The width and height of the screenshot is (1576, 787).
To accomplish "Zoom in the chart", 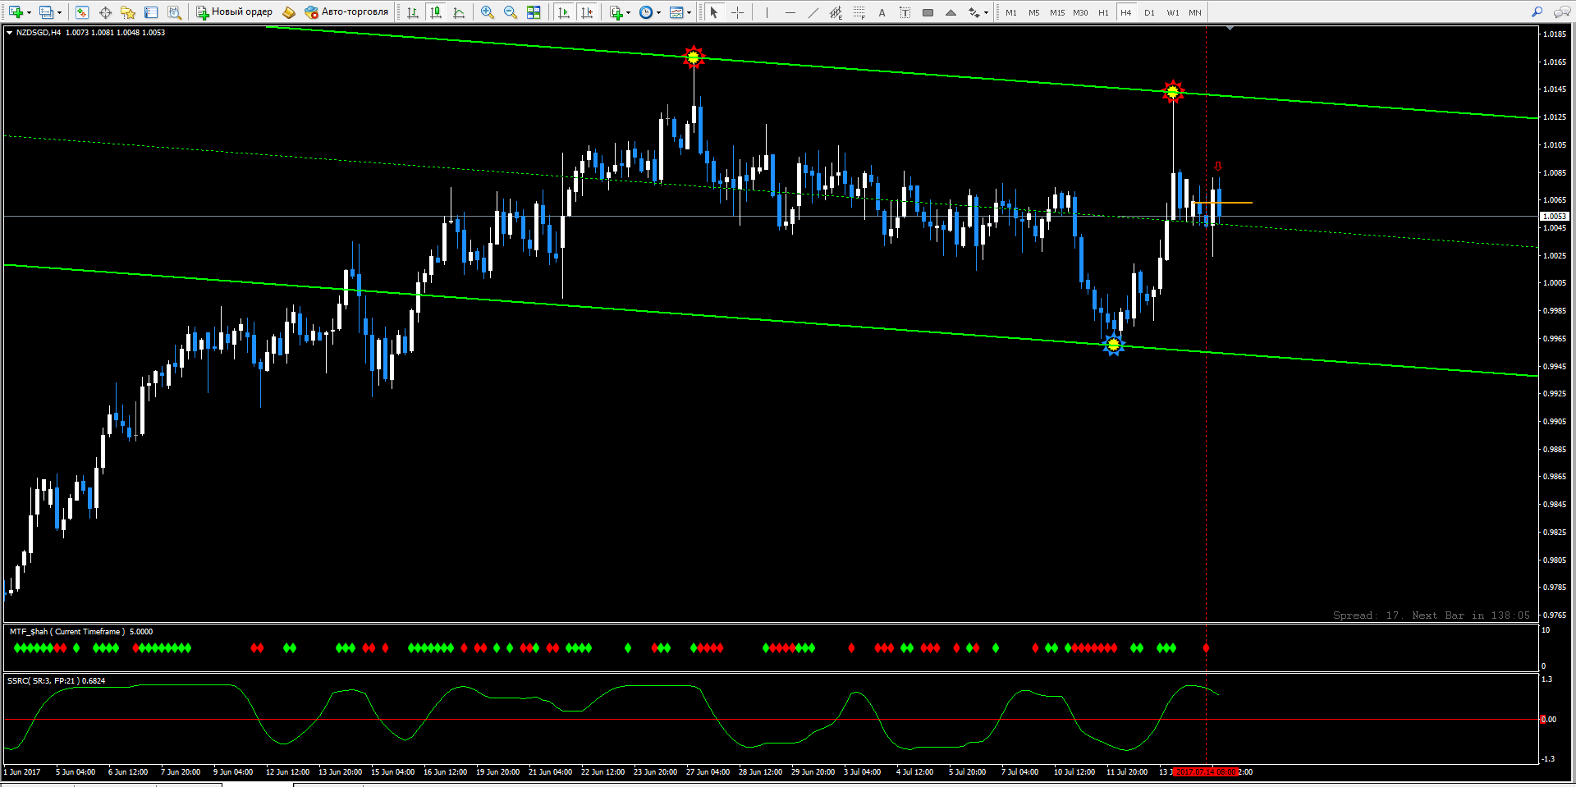I will click(x=488, y=12).
